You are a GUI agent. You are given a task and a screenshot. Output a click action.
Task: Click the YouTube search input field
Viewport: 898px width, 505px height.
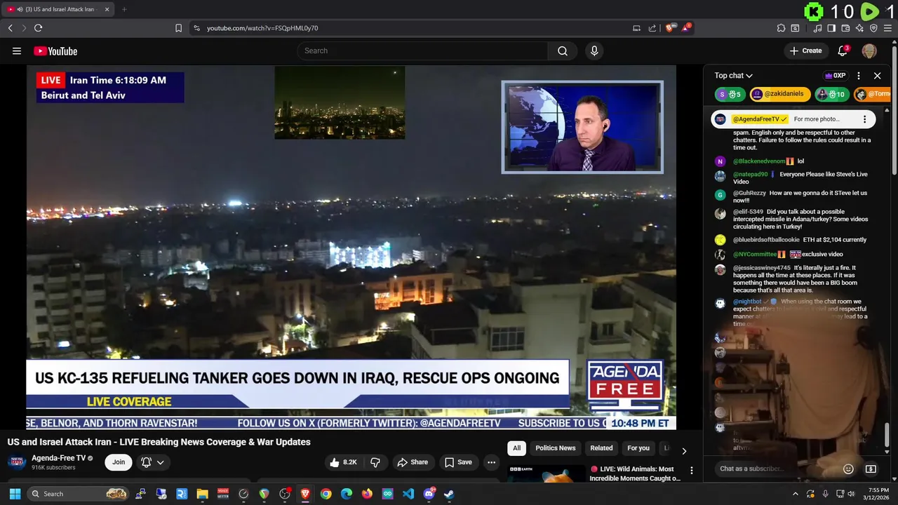point(422,50)
